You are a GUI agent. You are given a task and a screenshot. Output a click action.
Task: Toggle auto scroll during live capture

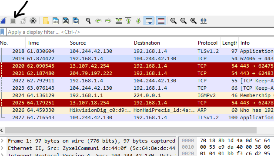click(149, 21)
